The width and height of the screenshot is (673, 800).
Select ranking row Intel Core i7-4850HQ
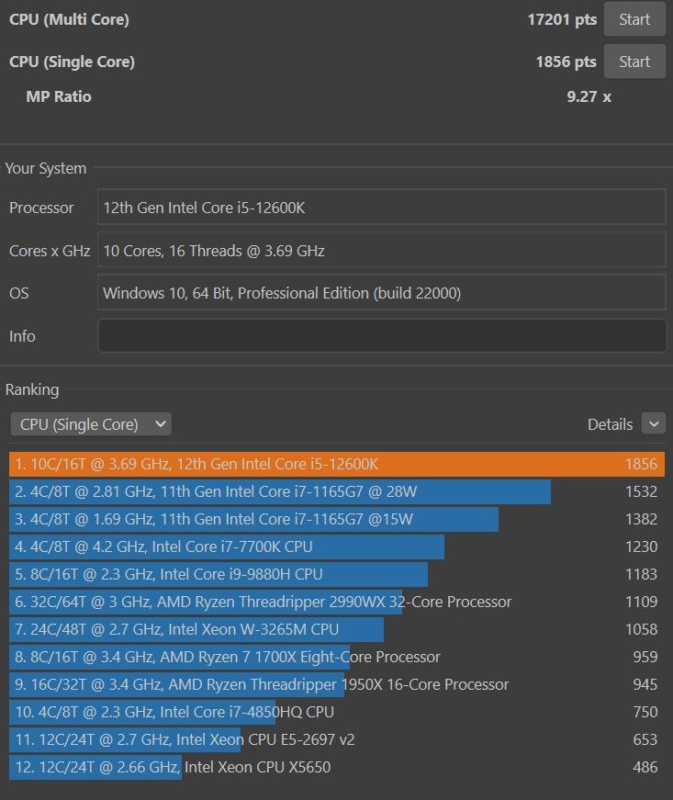pyautogui.click(x=336, y=712)
